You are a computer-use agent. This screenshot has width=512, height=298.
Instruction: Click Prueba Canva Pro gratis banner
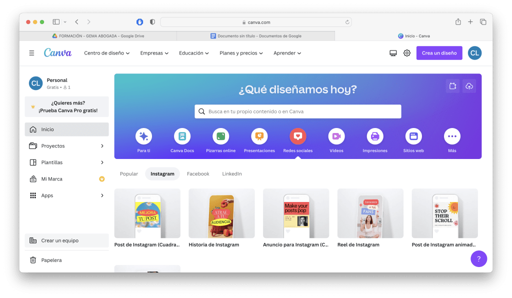click(66, 106)
